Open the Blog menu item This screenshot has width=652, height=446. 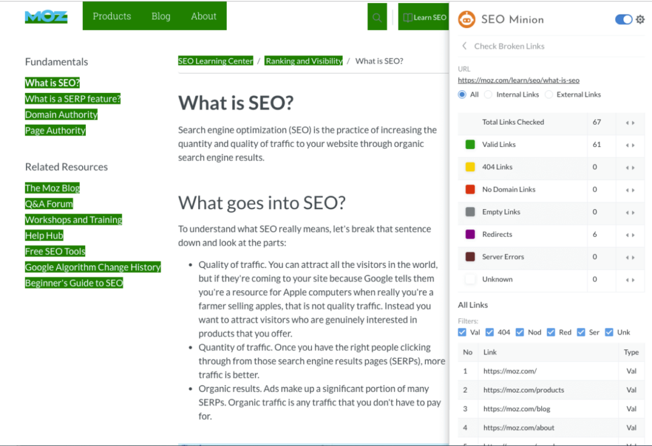160,16
